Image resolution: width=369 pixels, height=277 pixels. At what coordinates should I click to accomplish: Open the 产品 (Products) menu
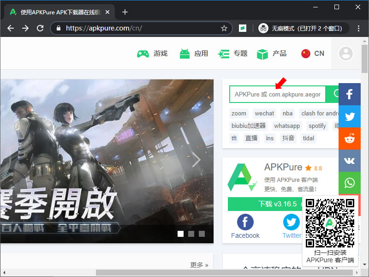(272, 54)
